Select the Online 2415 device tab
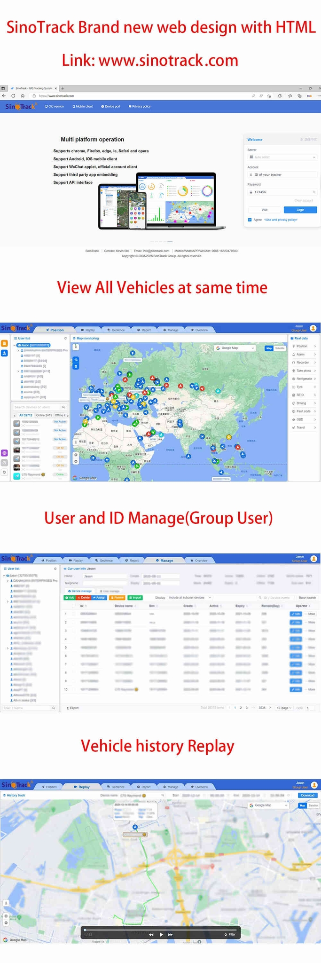Screen dimensions: 321x963 pyautogui.click(x=44, y=415)
